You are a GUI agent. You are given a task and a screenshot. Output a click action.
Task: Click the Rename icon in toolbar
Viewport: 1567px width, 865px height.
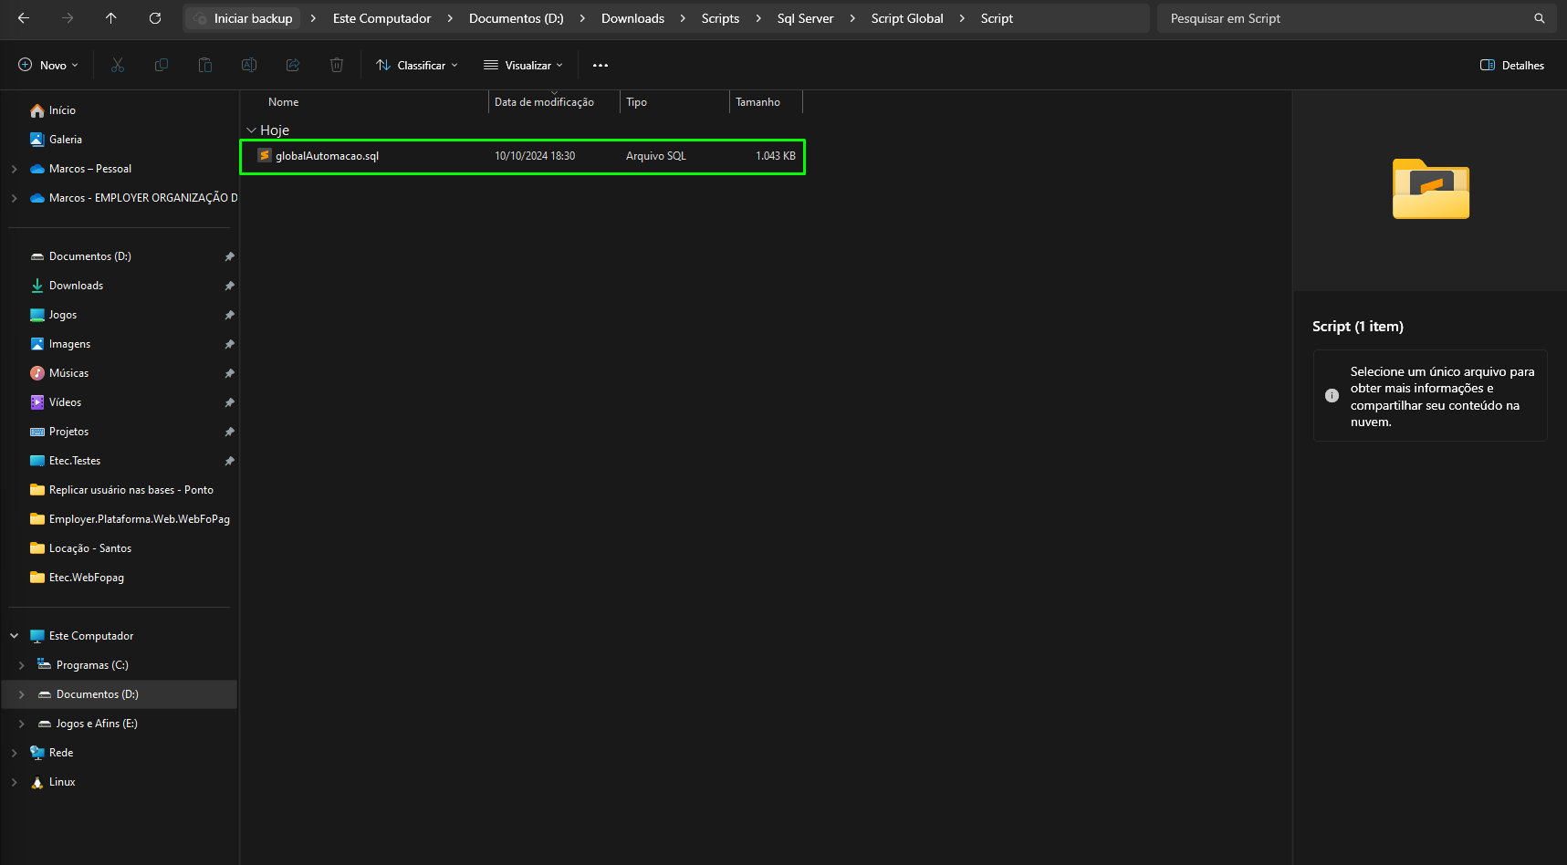tap(249, 65)
